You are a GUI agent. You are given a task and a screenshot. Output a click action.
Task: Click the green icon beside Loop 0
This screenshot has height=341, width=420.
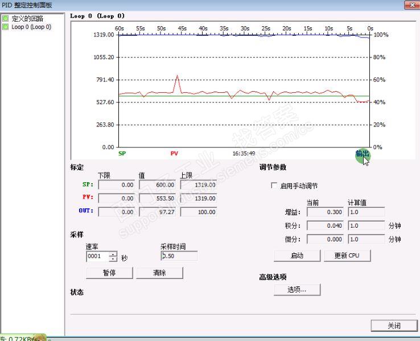5,27
